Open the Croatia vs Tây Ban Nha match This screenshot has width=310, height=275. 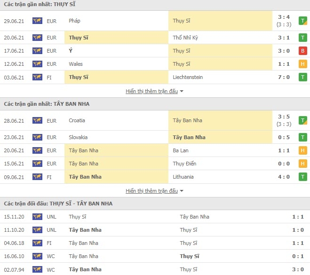tap(155, 120)
